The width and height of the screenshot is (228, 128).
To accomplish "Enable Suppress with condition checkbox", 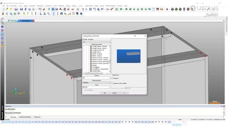I will tap(113, 83).
